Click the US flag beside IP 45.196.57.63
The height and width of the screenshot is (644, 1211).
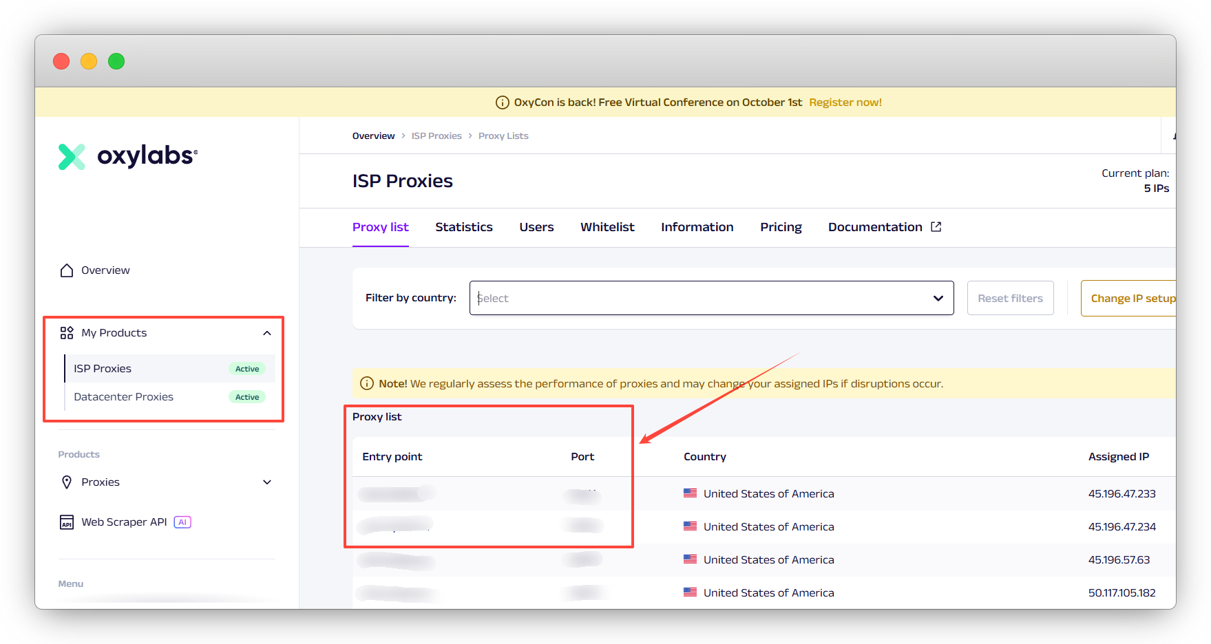(690, 559)
